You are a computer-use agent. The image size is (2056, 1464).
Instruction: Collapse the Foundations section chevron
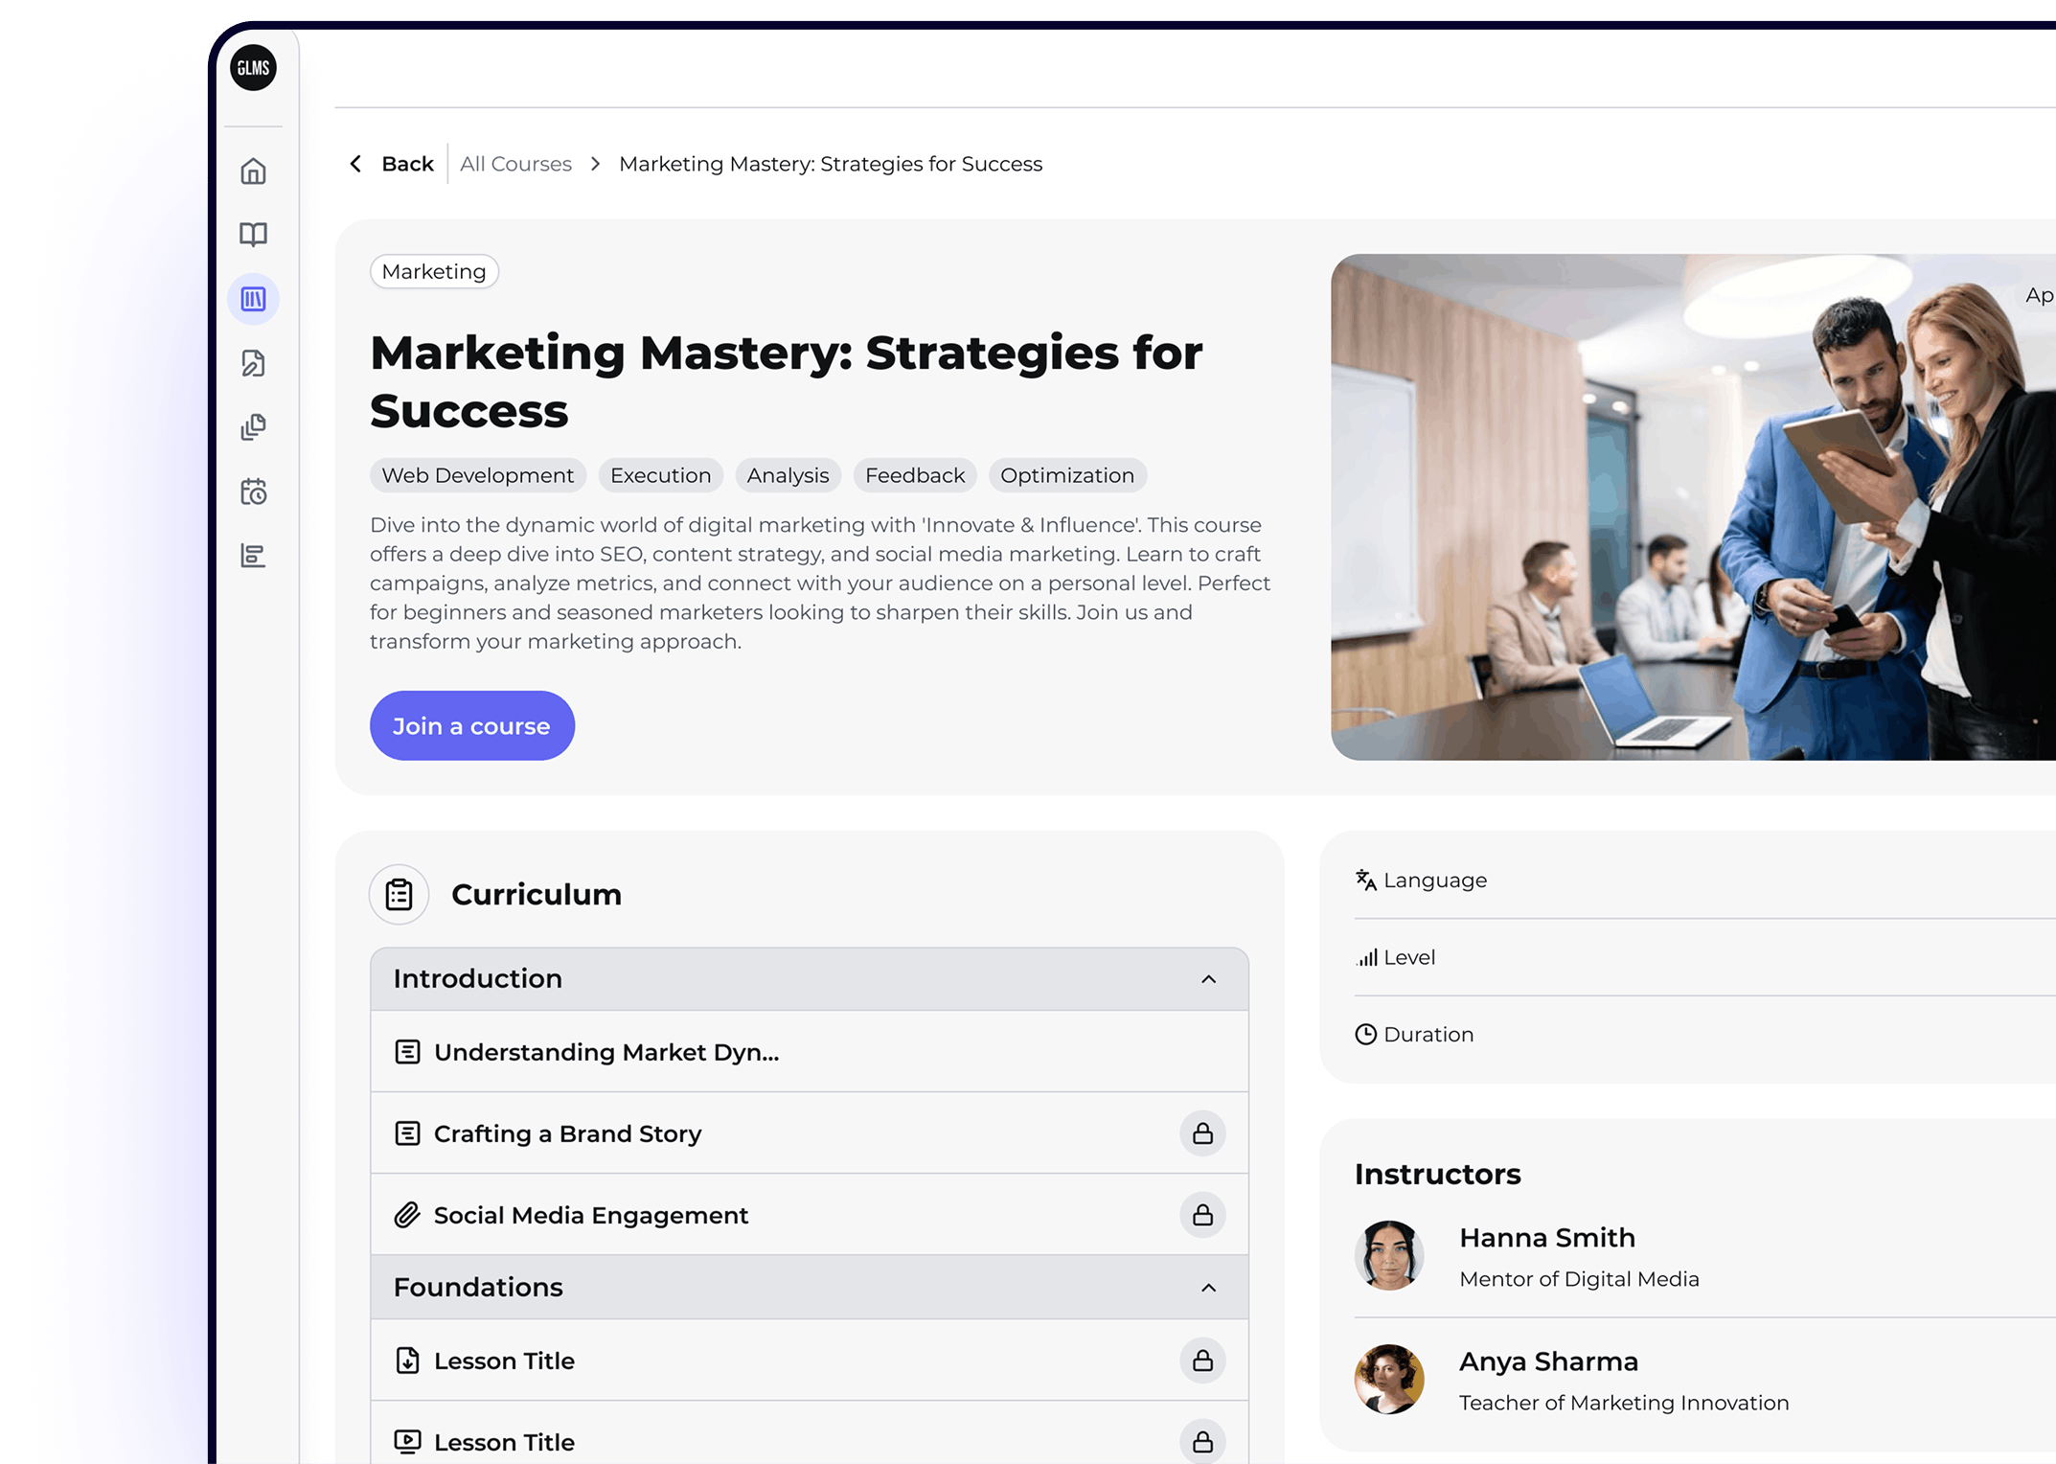[1208, 1288]
